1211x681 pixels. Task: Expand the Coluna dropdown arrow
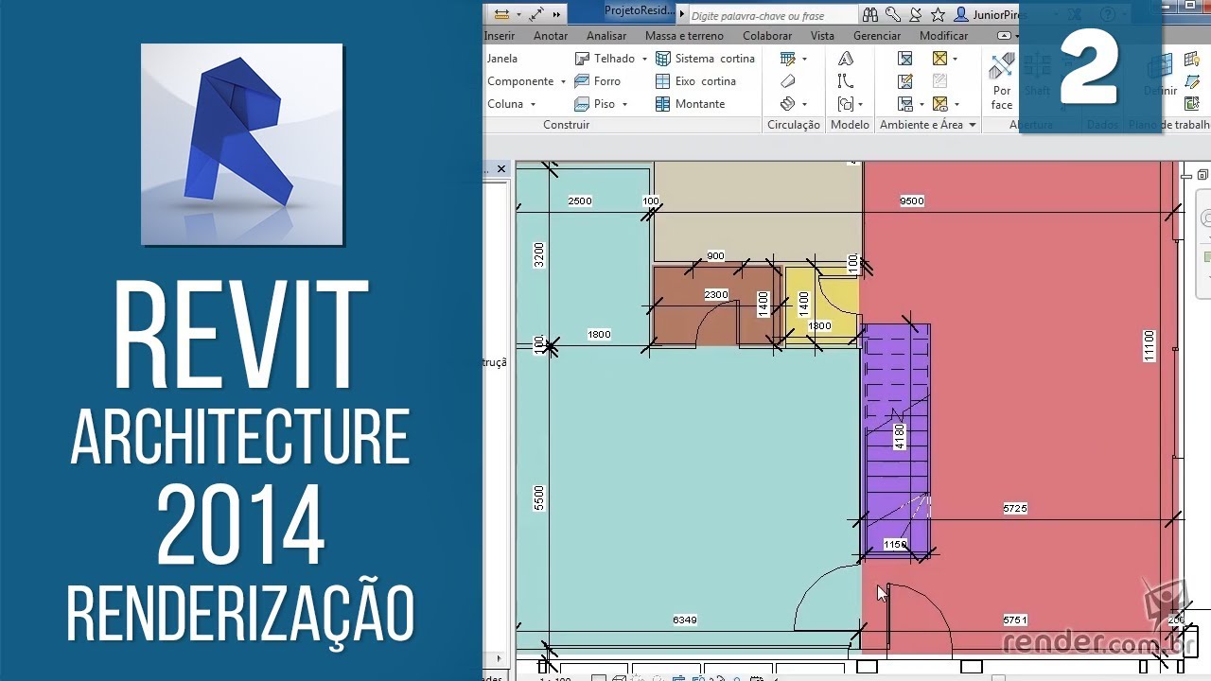(533, 104)
